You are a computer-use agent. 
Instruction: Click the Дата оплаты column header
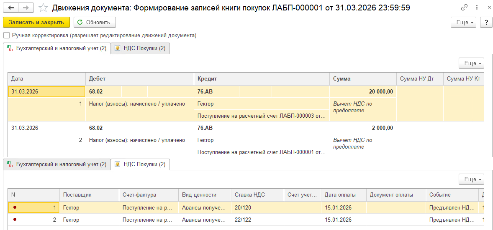click(x=344, y=195)
